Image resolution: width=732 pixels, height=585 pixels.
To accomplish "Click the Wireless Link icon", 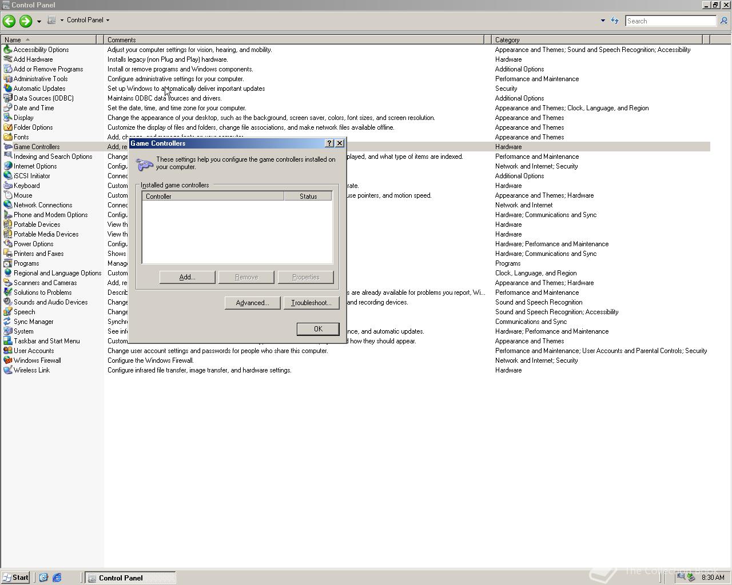I will point(7,370).
